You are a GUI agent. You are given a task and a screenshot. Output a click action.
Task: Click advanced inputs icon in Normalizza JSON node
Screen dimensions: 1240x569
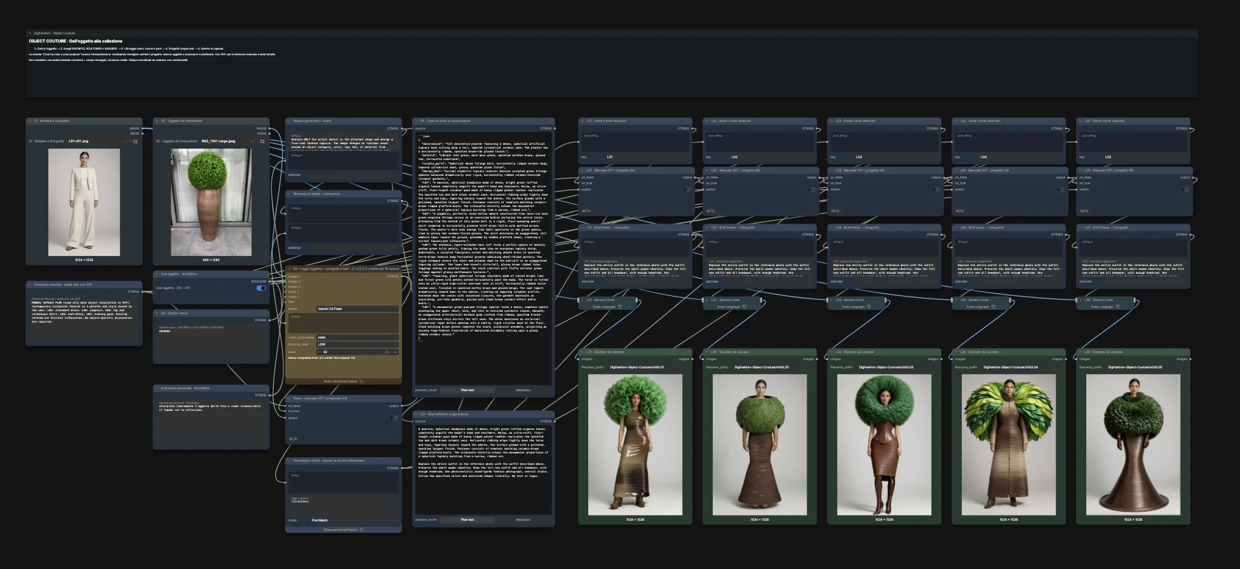click(361, 530)
